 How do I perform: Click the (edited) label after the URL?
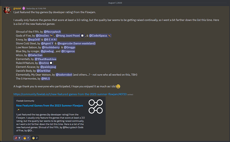coord(130,95)
